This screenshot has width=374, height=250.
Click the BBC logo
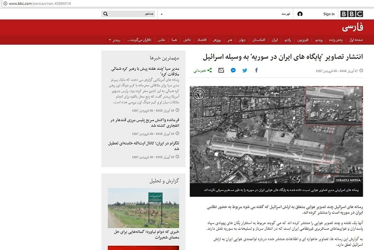pyautogui.click(x=352, y=14)
